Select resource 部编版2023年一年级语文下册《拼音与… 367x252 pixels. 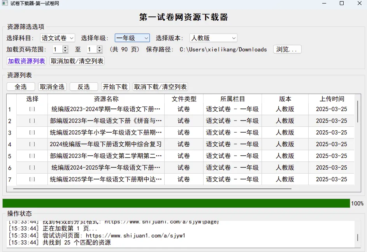[106, 121]
